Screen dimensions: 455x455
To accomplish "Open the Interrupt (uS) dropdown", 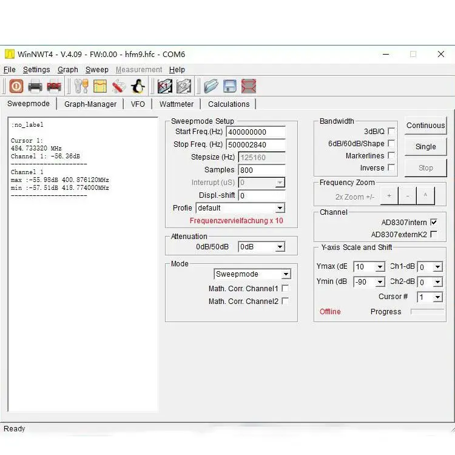I will tap(261, 183).
